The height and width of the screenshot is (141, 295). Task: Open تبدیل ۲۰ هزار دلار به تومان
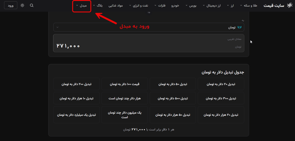click(221, 115)
